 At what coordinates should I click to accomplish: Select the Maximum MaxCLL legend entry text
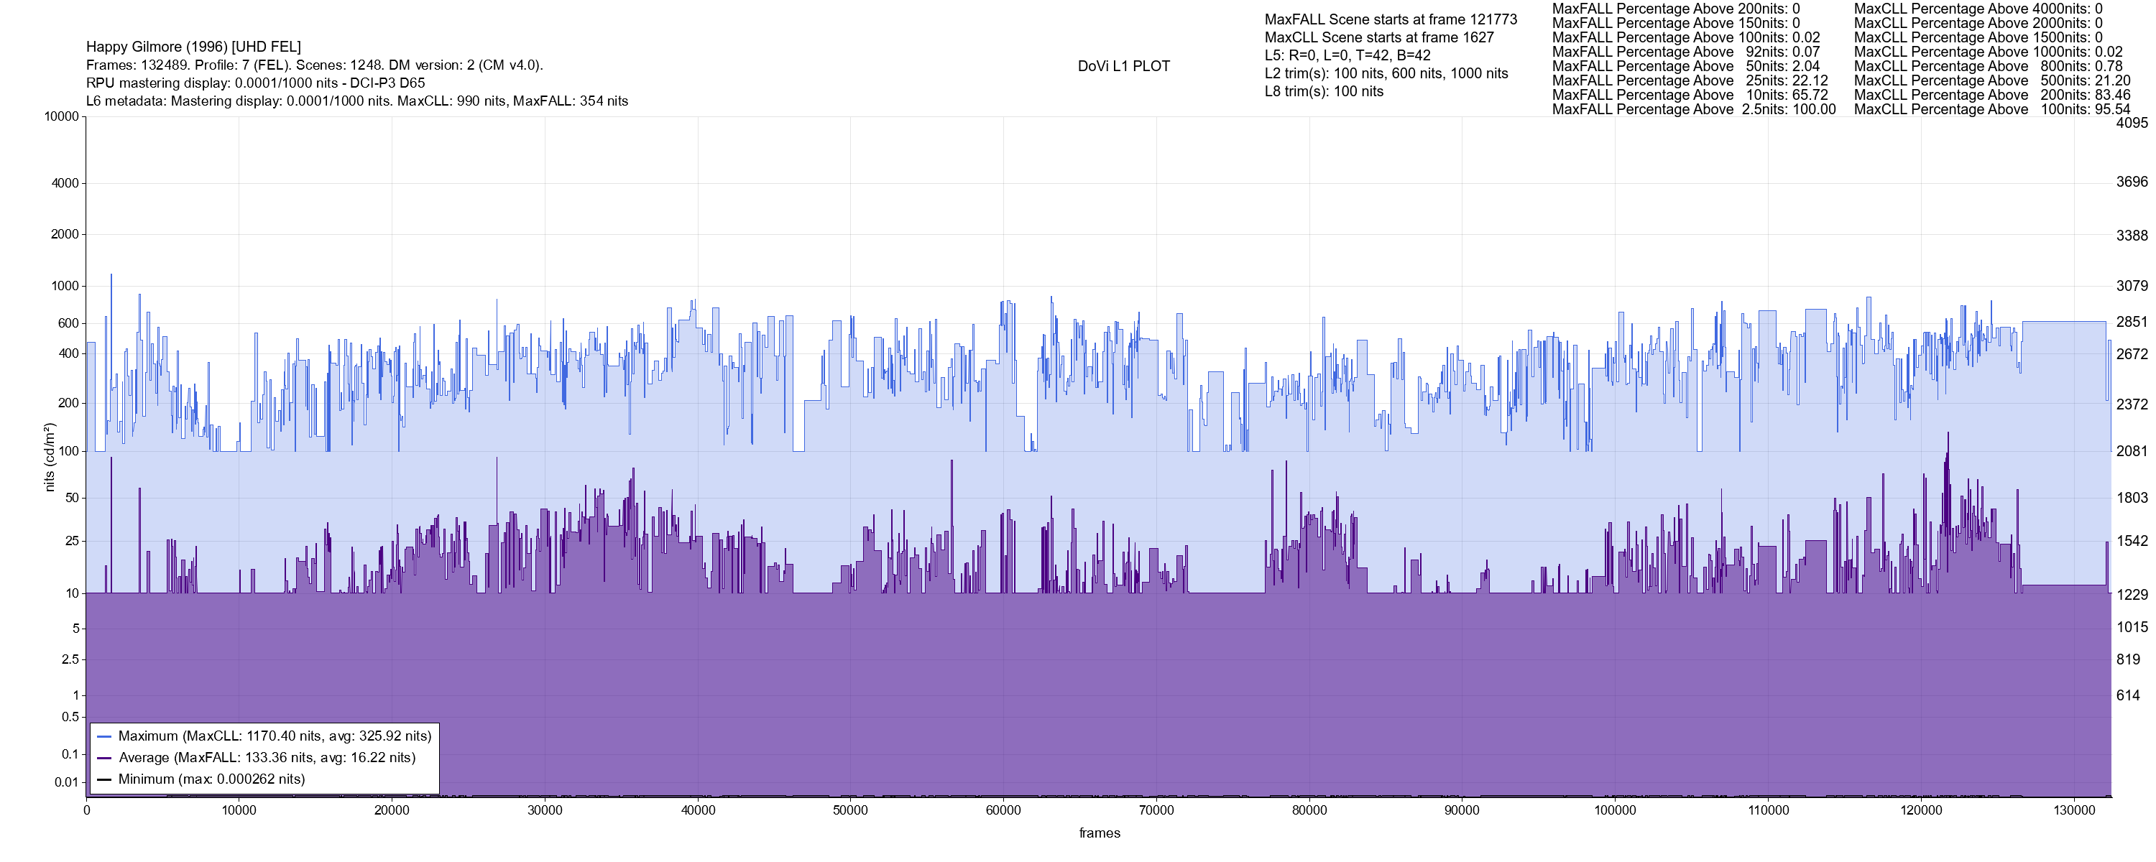[275, 736]
